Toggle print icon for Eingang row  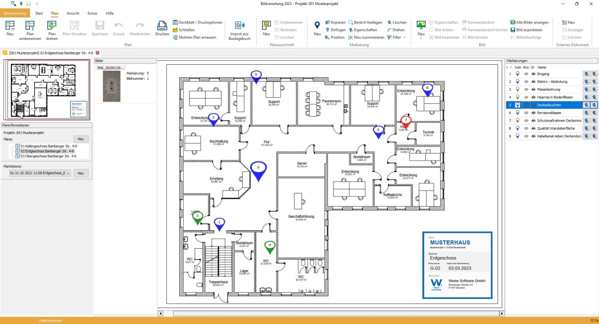[533, 74]
